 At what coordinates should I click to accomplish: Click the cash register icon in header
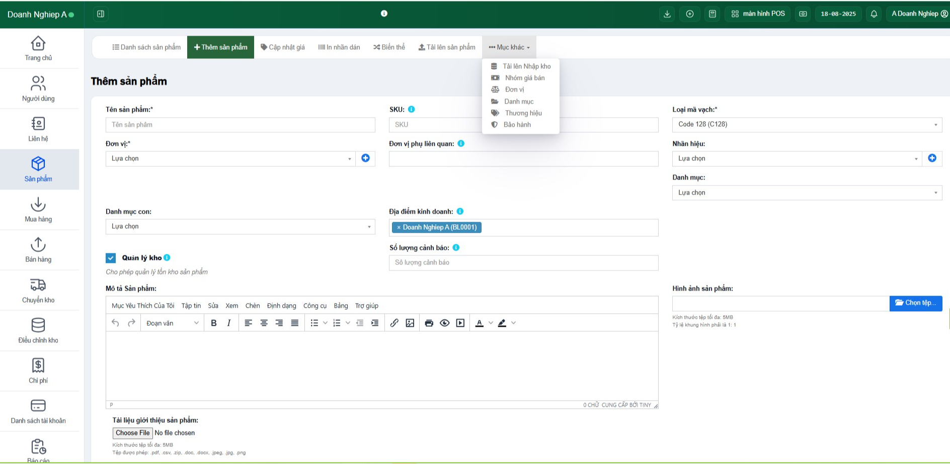(803, 14)
